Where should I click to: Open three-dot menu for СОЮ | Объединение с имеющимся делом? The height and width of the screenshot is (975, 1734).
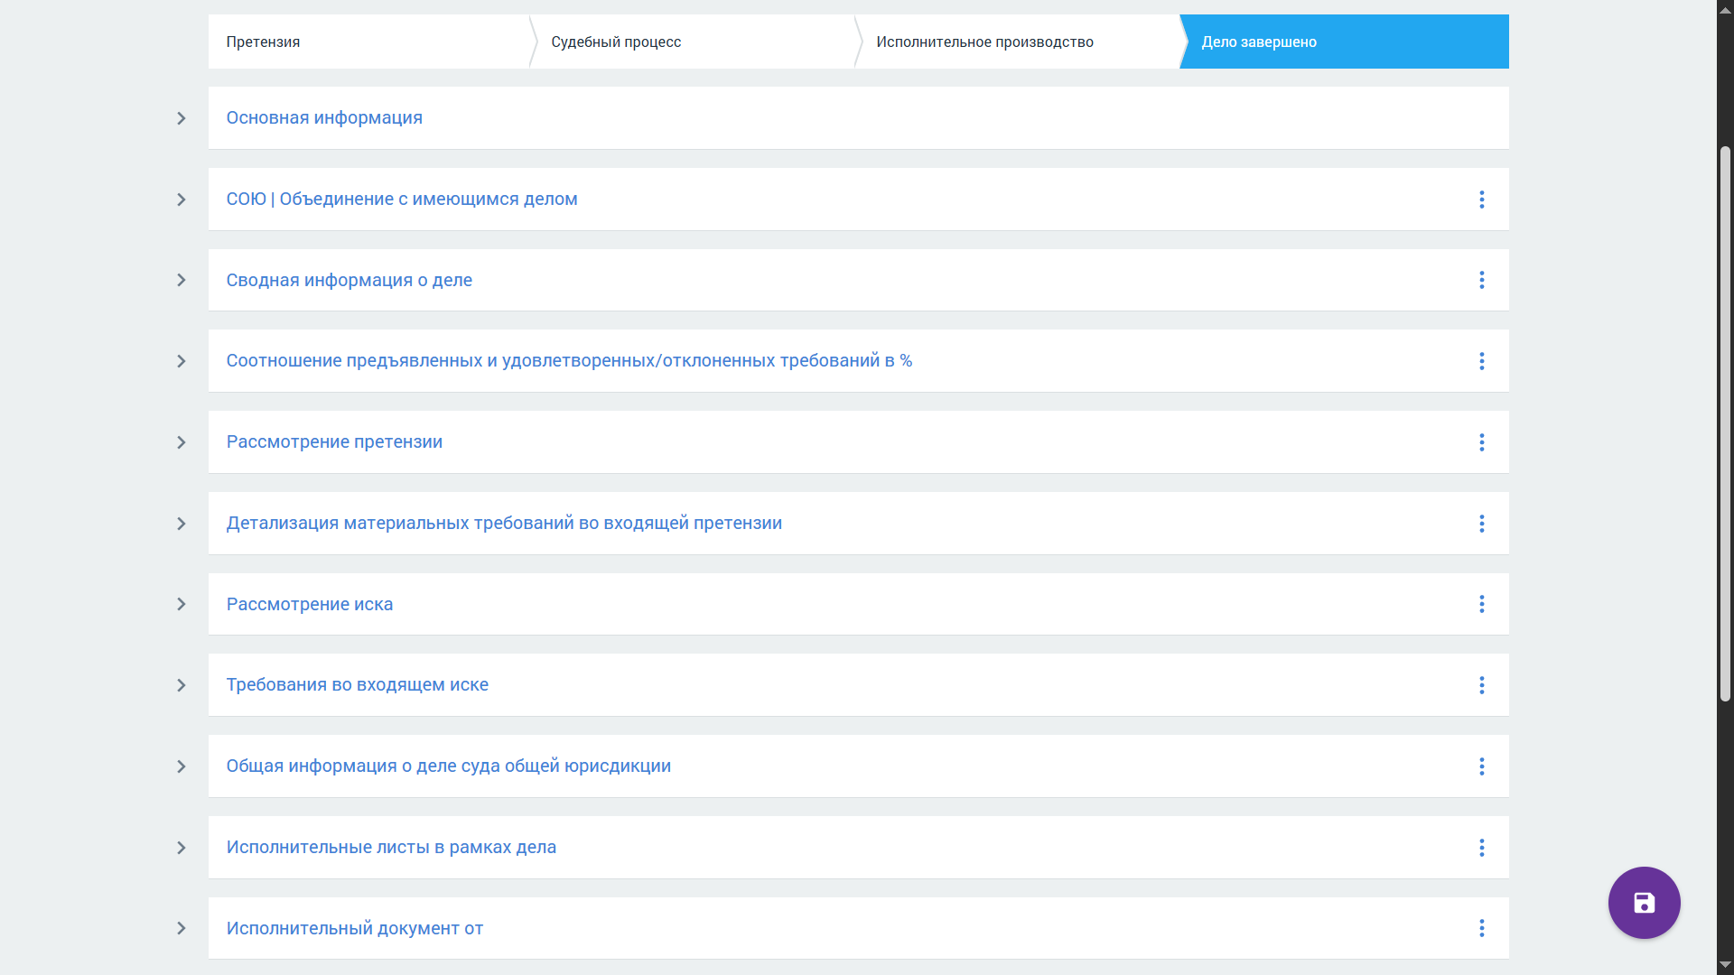(1481, 200)
